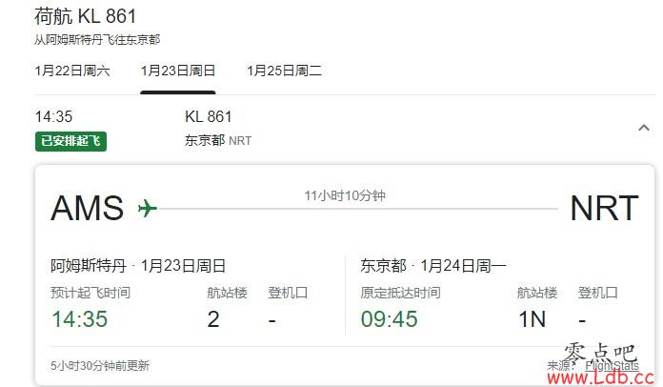Select the 1月23日周日 date tab
The height and width of the screenshot is (387, 663).
178,71
